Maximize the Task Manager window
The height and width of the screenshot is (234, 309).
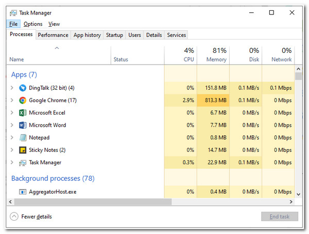(x=271, y=13)
